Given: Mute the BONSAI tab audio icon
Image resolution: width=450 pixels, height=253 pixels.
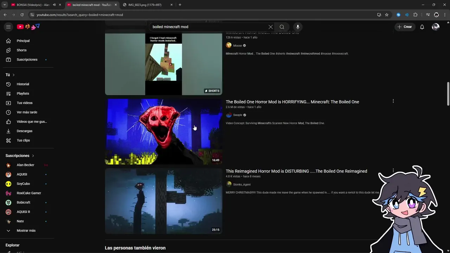Looking at the screenshot, I should 54,5.
